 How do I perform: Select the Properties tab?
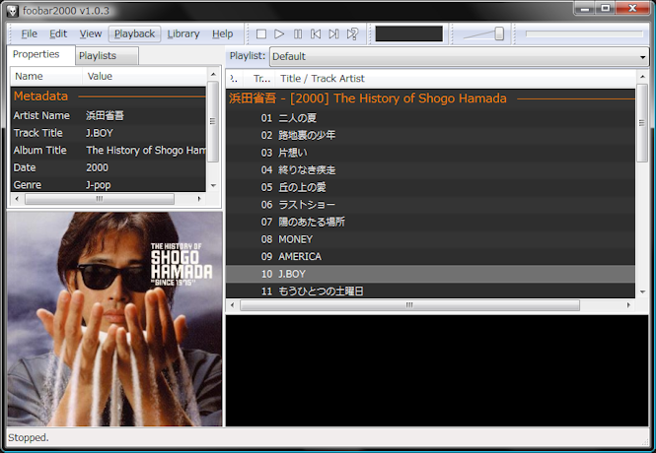40,55
